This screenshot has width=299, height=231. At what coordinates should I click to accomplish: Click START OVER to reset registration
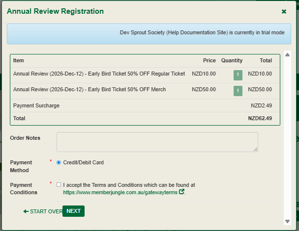tap(46, 211)
